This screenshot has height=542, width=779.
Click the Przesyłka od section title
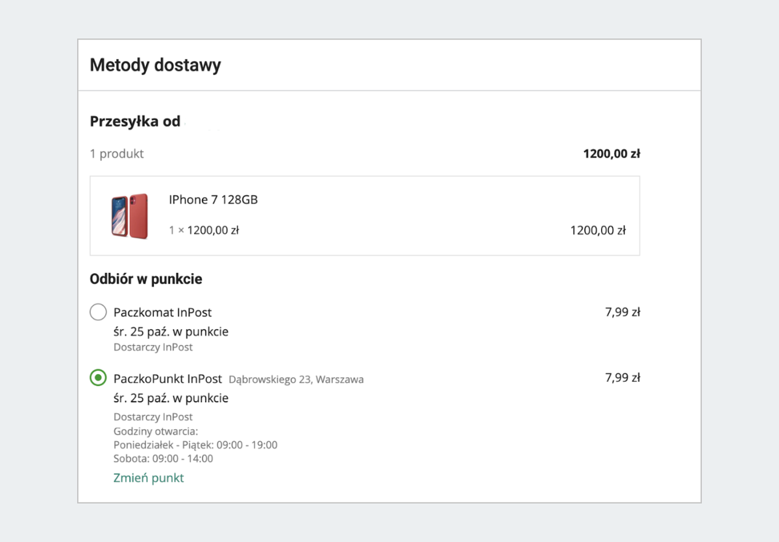click(135, 121)
